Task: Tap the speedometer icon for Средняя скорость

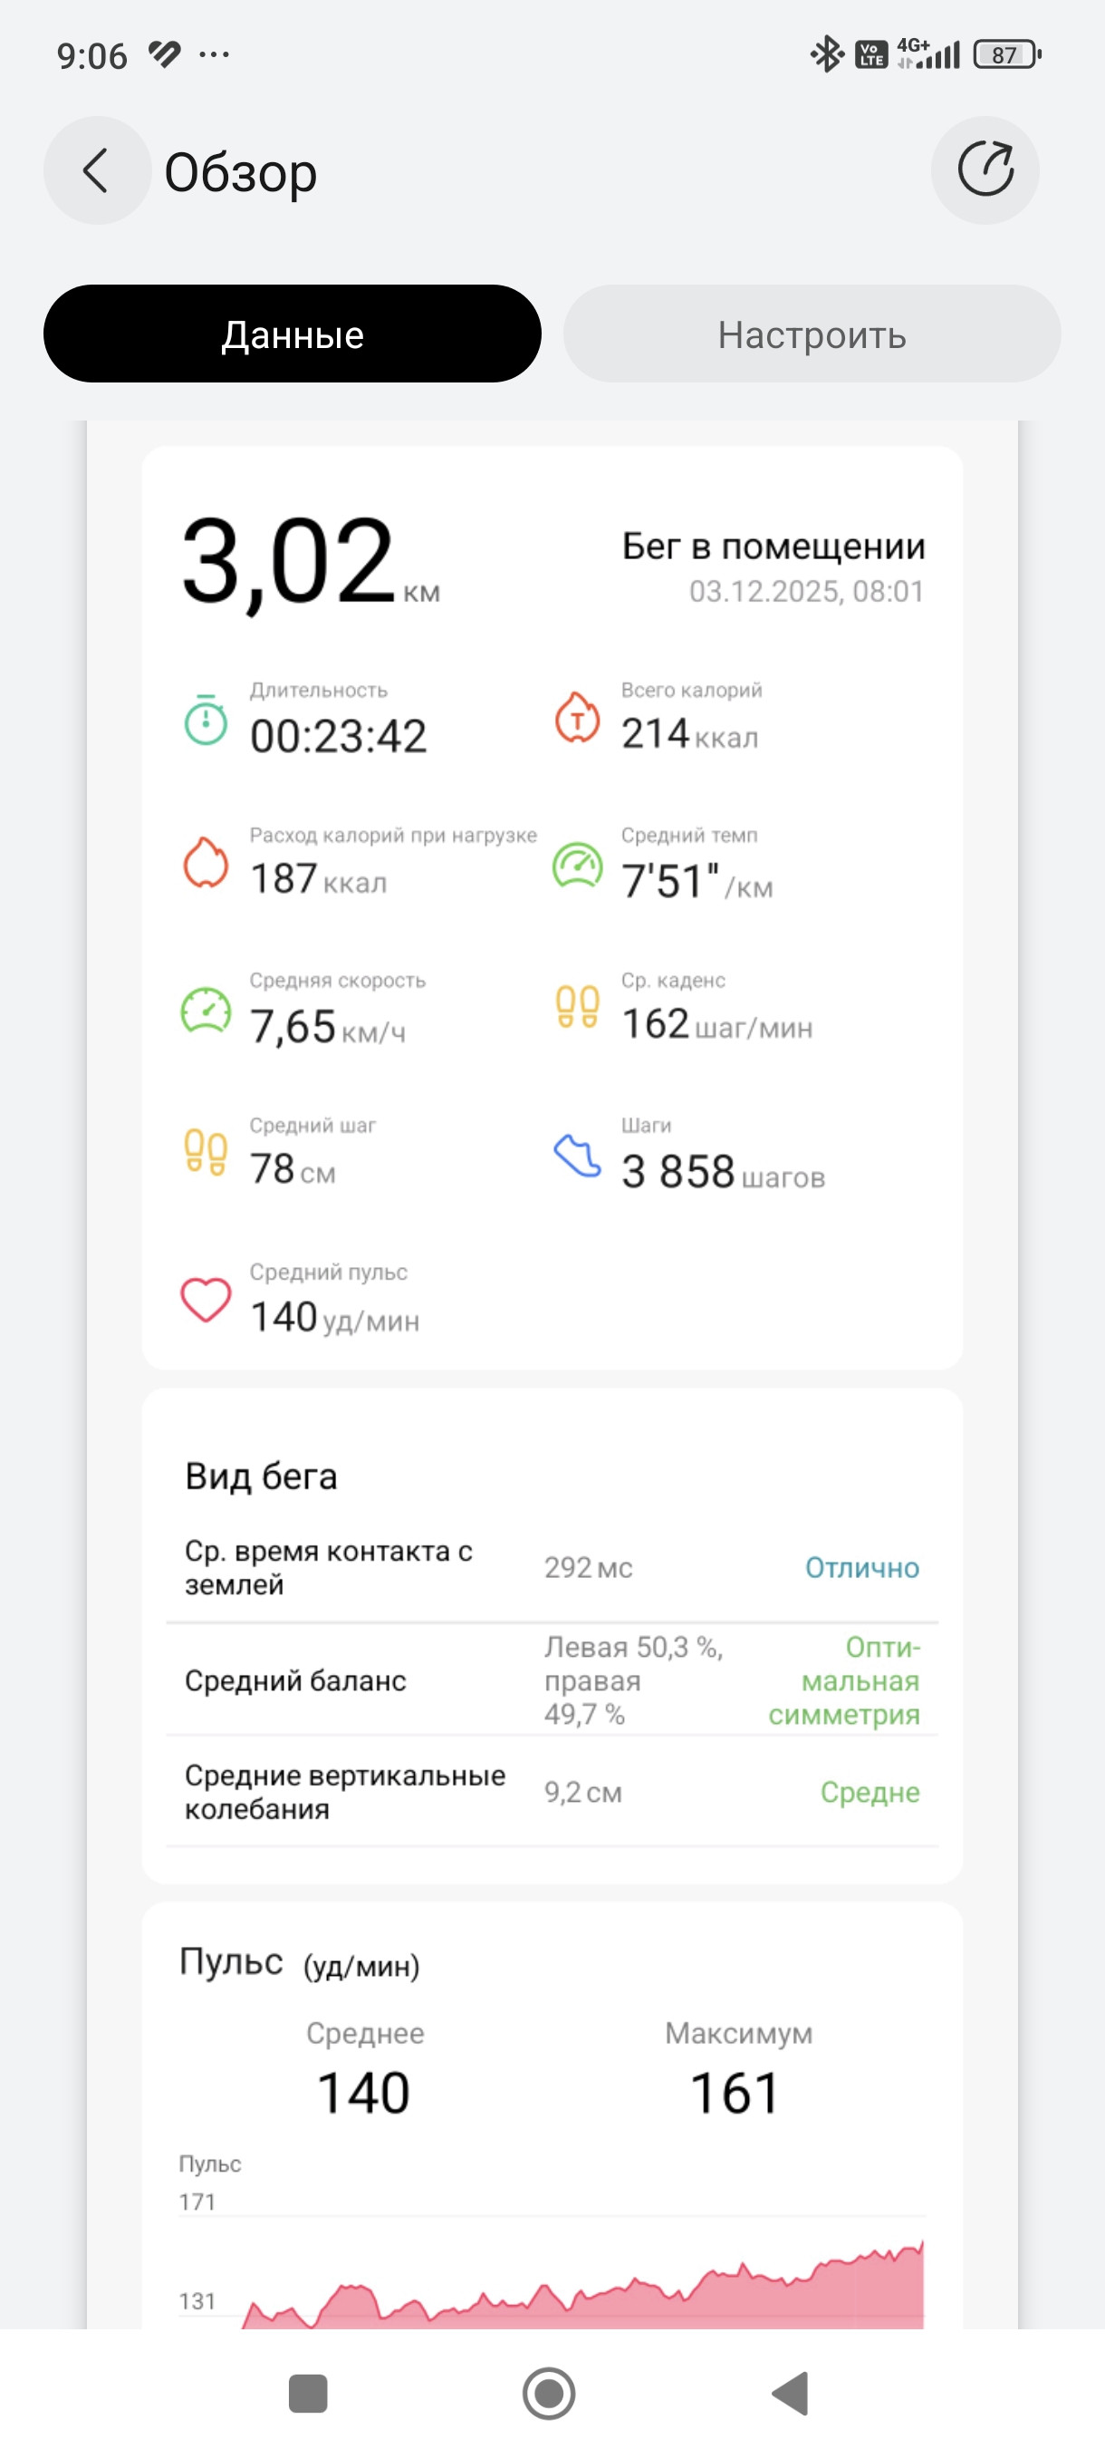Action: [x=206, y=1010]
